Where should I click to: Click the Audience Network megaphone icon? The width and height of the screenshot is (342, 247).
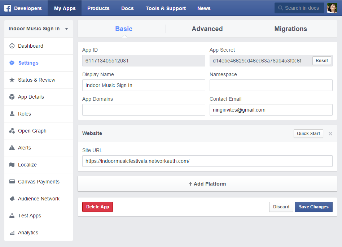click(x=12, y=199)
